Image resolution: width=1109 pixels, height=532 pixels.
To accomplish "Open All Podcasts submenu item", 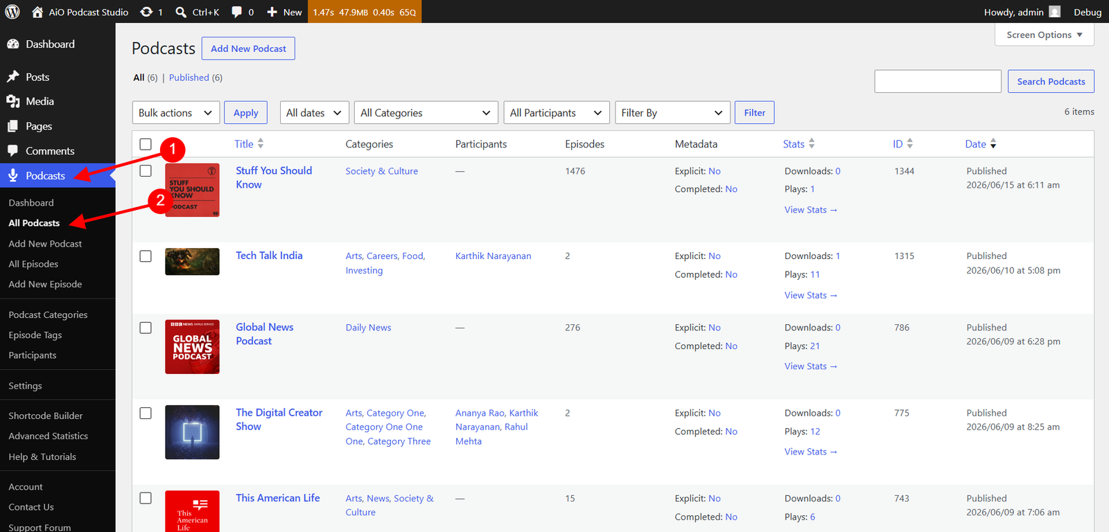I will point(34,223).
